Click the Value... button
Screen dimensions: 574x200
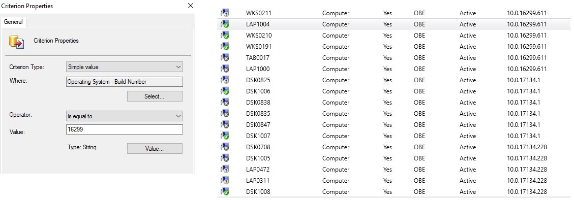click(x=155, y=149)
